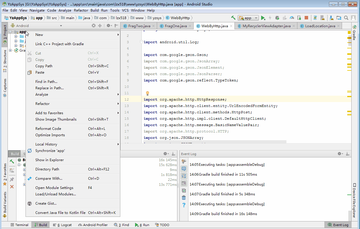Click the Search Everywhere magnifier icon

(346, 18)
